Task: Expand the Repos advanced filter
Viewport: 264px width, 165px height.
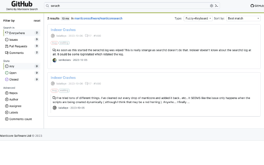Action: coord(11,93)
